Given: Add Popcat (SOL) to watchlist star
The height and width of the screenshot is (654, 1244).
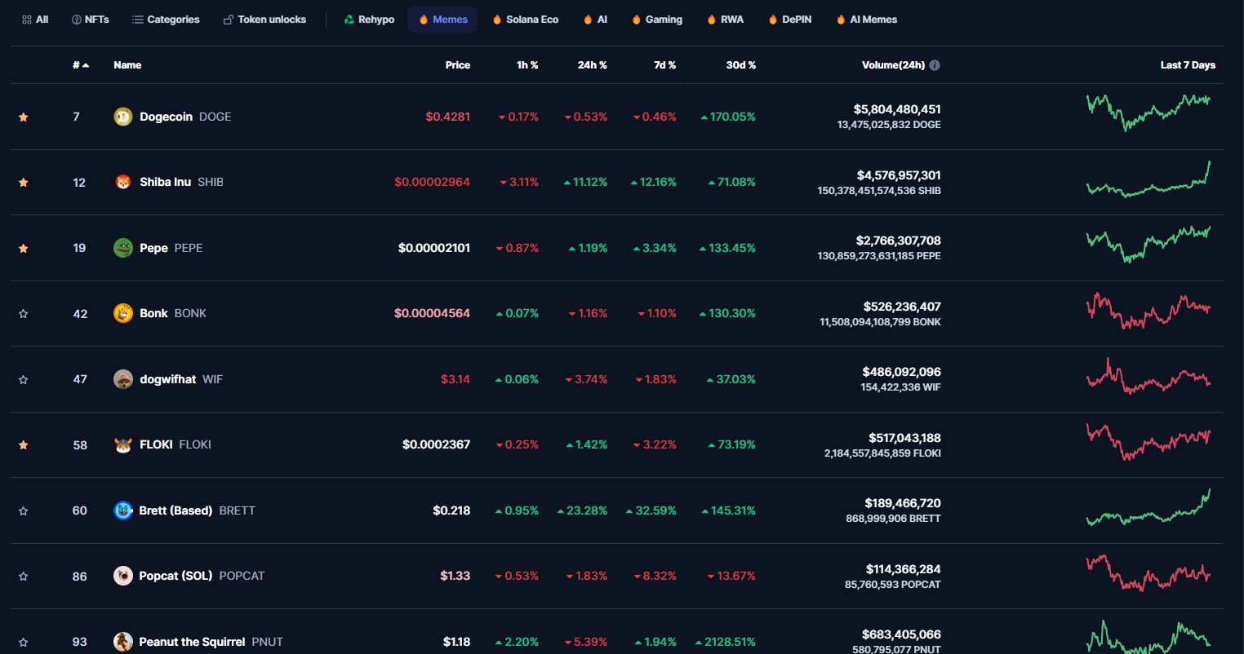Looking at the screenshot, I should point(24,577).
